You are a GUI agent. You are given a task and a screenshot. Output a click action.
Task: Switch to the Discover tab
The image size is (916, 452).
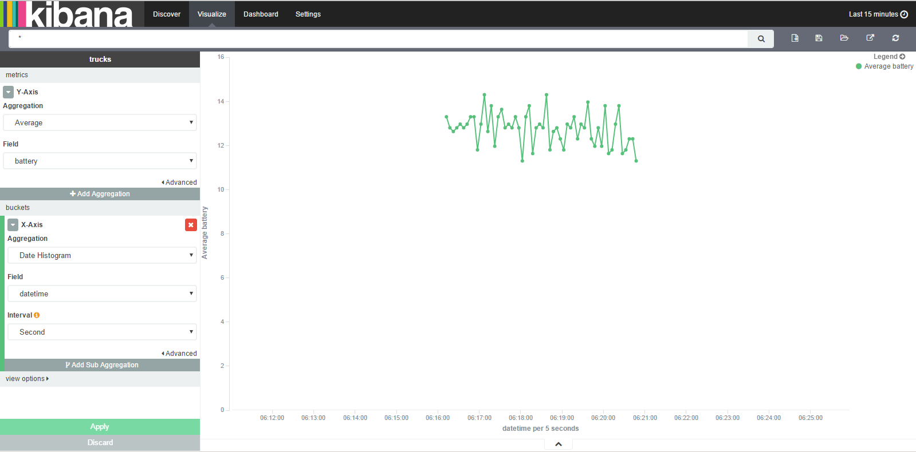click(167, 14)
